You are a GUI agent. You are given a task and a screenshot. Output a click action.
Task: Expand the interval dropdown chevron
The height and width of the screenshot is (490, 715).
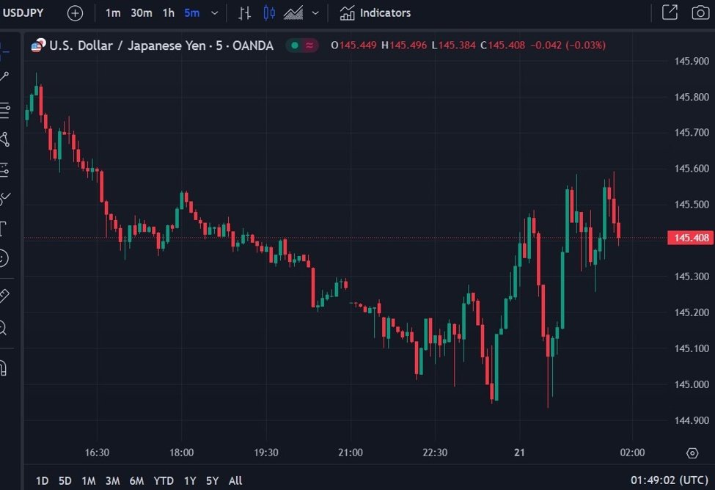tap(213, 12)
